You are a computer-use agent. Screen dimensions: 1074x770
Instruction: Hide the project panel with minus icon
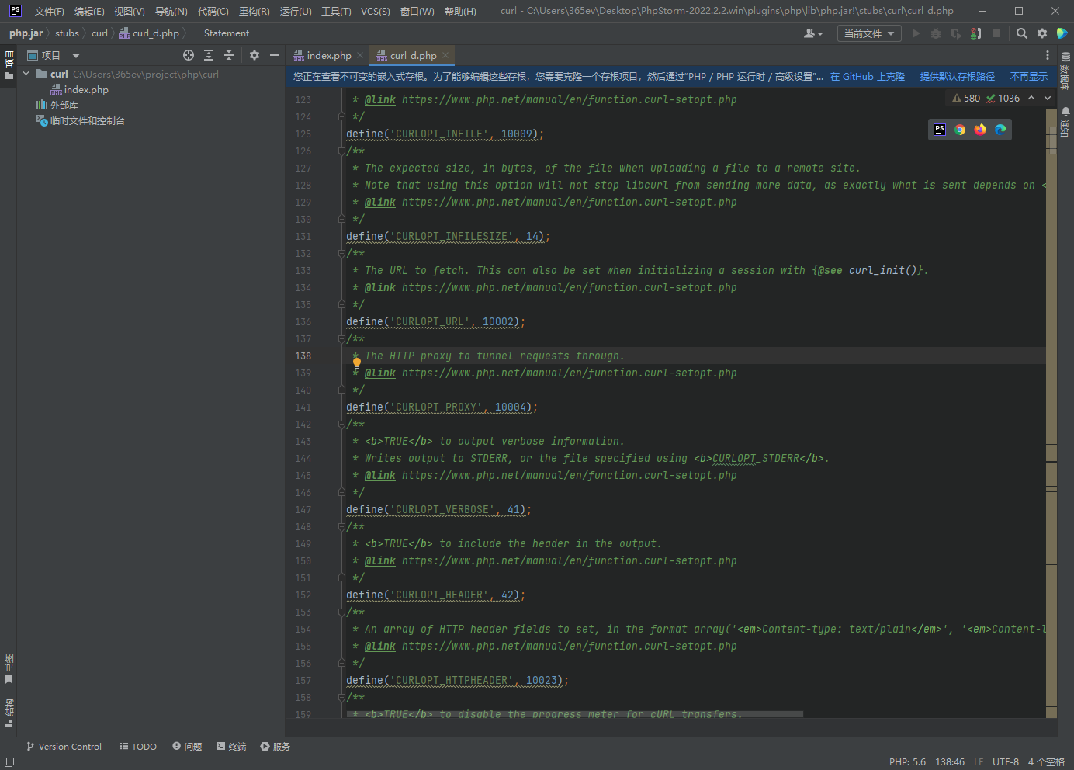click(275, 55)
